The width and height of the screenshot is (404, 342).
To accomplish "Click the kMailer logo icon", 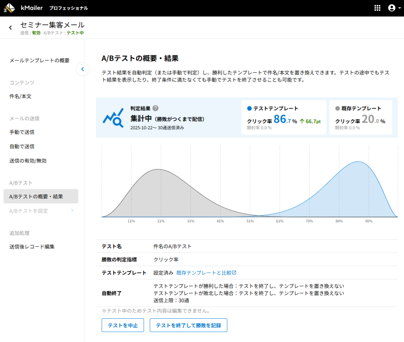I will click(x=9, y=8).
